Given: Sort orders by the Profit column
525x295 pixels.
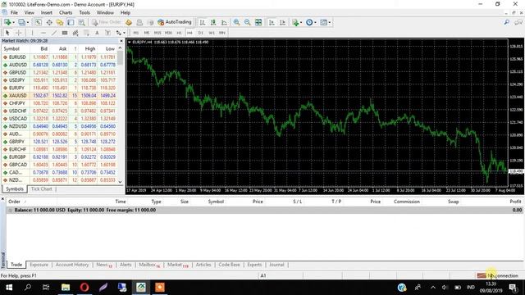Looking at the screenshot, I should [x=515, y=202].
